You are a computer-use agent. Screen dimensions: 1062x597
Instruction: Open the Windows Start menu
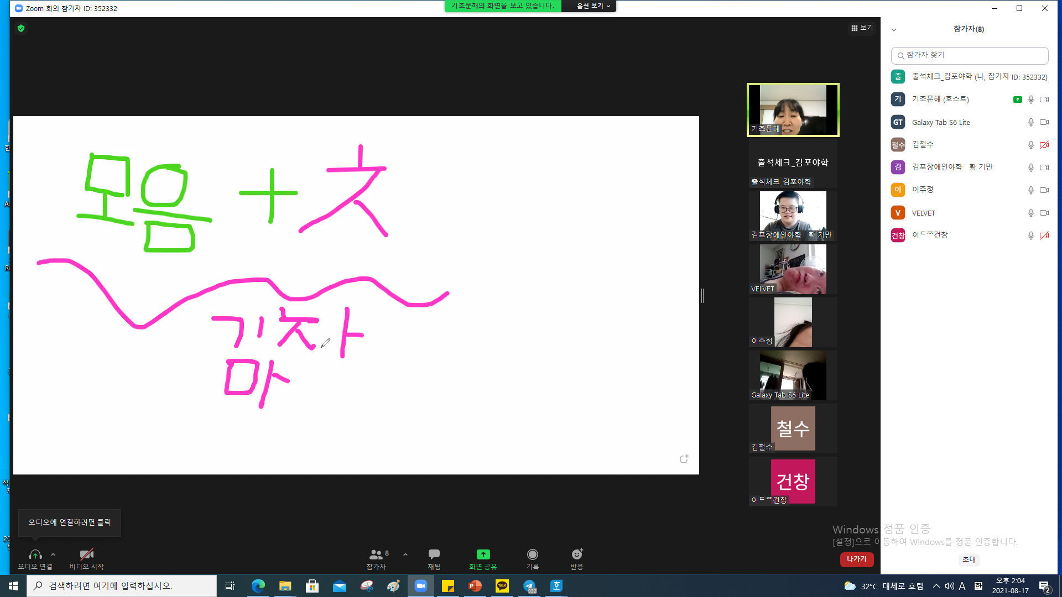coord(13,586)
